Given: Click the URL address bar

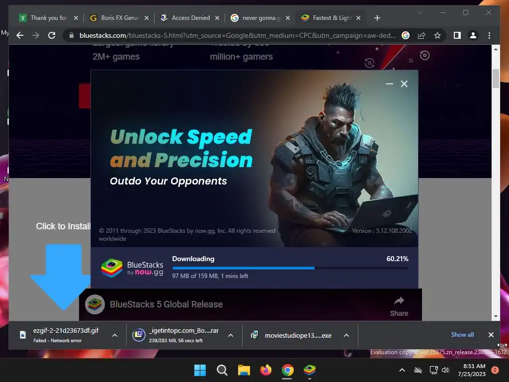Looking at the screenshot, I should (237, 35).
